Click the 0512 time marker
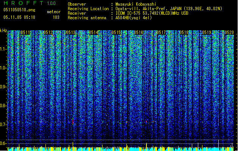Screen dimensions: 238x151 click(48, 32)
